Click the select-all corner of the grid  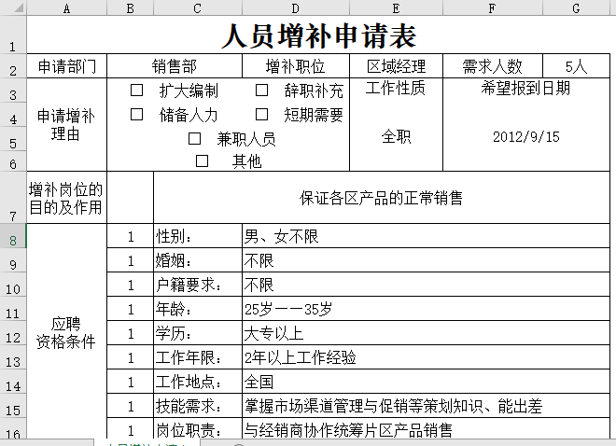pos(13,8)
